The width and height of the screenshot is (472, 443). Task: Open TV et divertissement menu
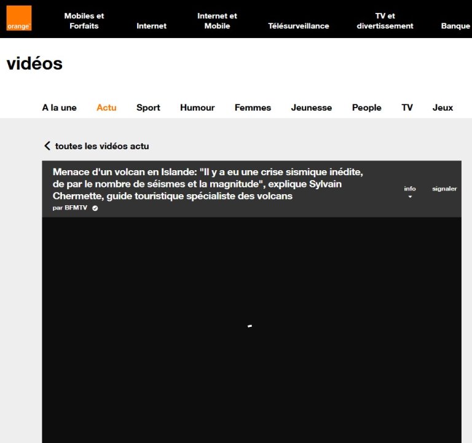(385, 21)
